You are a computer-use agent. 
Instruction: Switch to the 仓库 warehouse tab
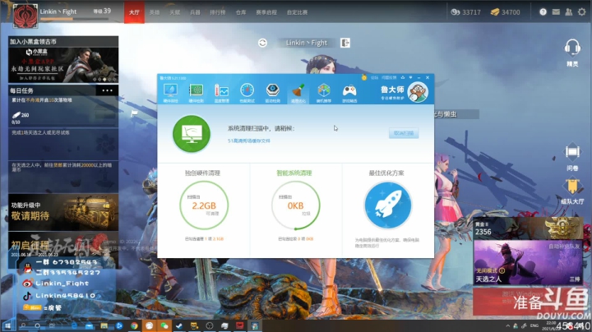point(241,12)
